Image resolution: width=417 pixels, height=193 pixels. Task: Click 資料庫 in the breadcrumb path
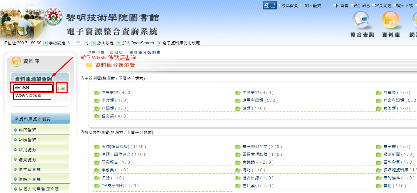pyautogui.click(x=116, y=53)
